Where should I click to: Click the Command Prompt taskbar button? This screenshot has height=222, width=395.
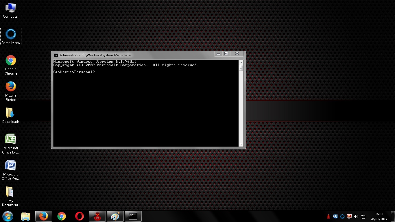click(133, 216)
